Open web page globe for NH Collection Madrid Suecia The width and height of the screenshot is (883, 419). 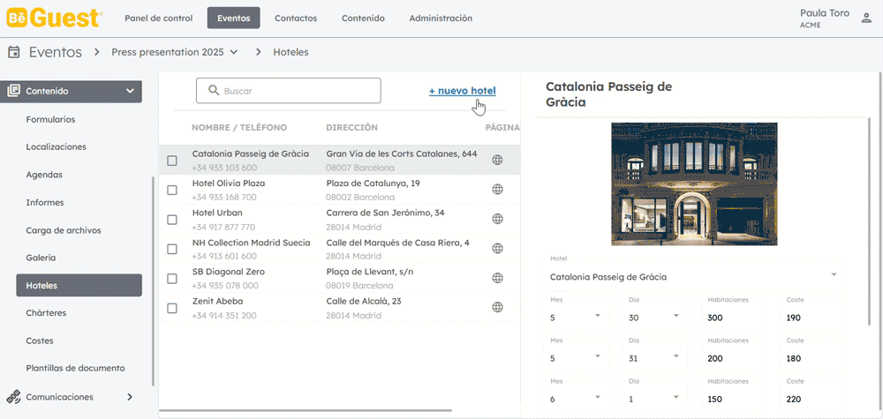(x=497, y=248)
